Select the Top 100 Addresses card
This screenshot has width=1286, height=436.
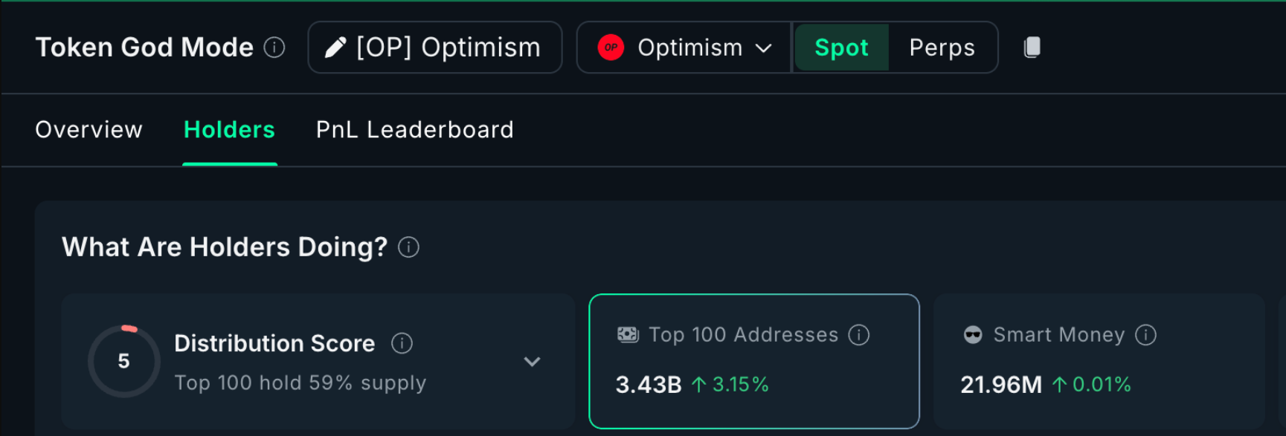(x=754, y=361)
